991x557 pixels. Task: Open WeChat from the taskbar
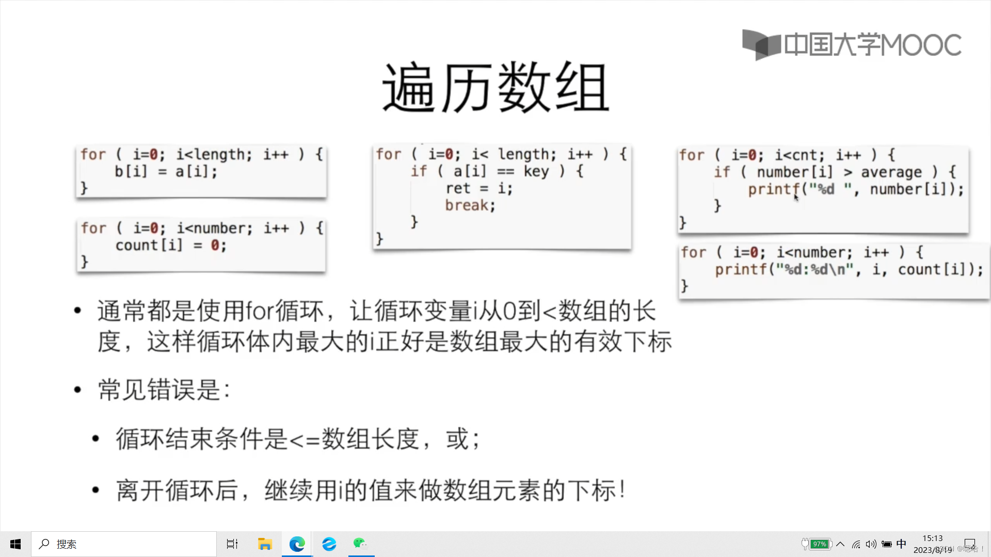pyautogui.click(x=361, y=544)
